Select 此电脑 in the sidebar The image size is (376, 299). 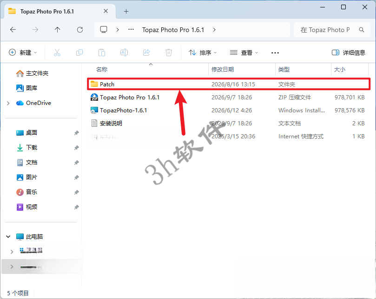coord(29,236)
